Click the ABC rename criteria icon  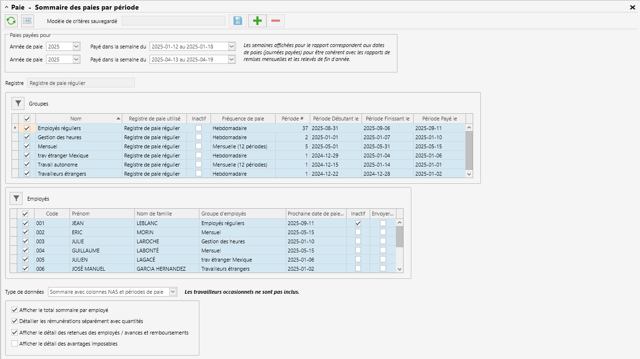tap(28, 21)
